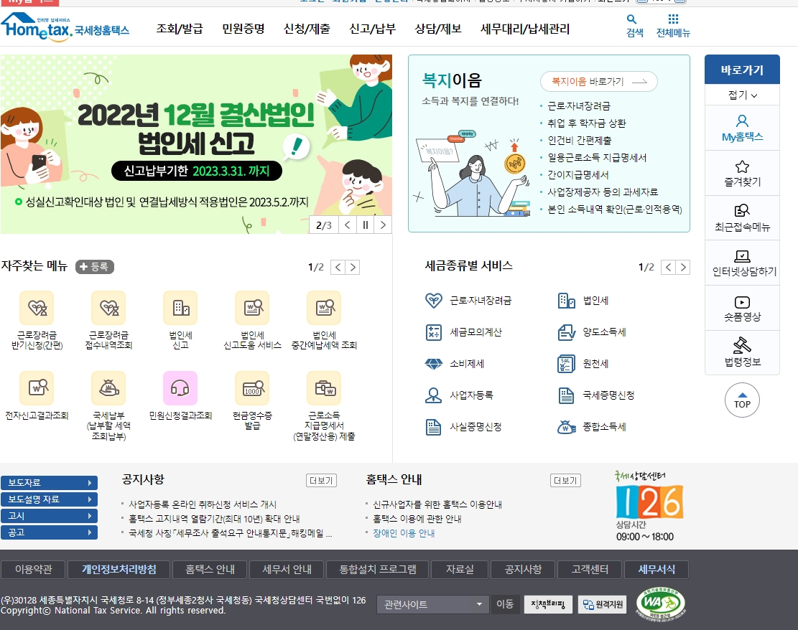Open the 장애인 이용 안내 link

404,533
